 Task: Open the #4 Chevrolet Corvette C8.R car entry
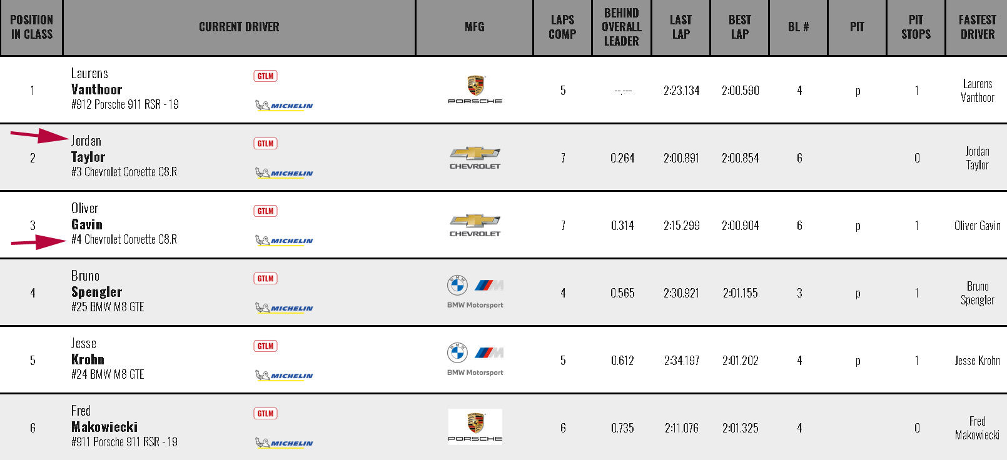click(124, 239)
